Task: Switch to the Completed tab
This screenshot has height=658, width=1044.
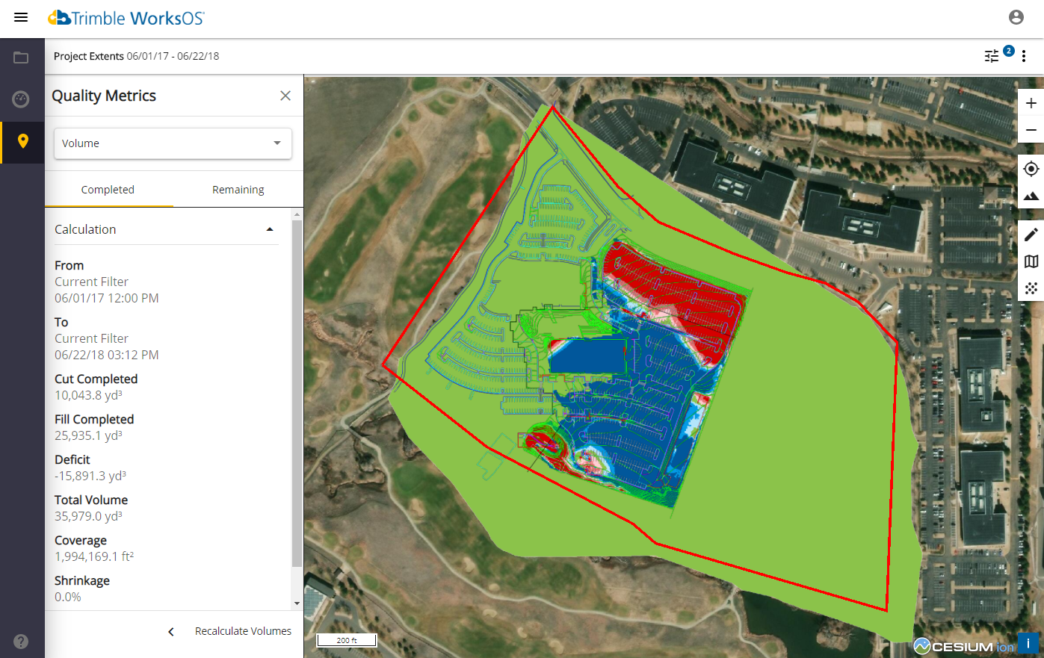Action: coord(108,190)
